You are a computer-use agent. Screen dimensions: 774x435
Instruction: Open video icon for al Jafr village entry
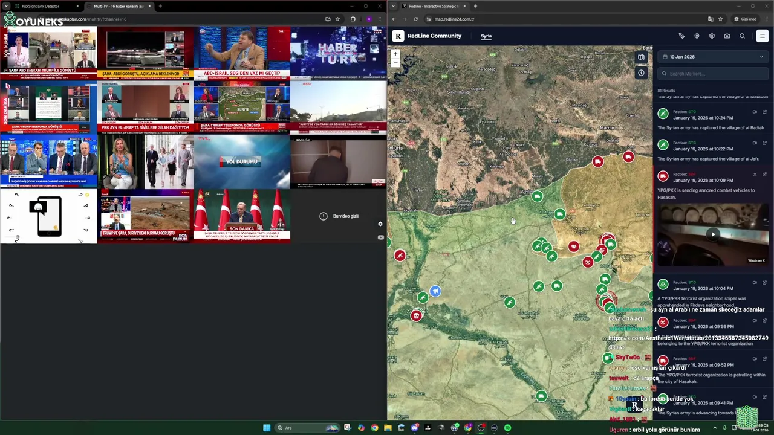[755, 143]
